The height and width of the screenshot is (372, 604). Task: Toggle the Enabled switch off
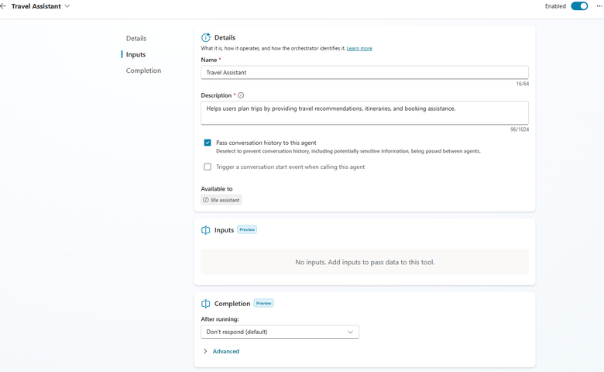click(579, 6)
